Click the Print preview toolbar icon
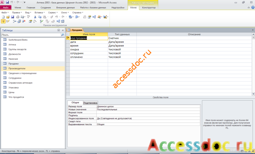The height and width of the screenshot is (154, 255). click(x=22, y=17)
